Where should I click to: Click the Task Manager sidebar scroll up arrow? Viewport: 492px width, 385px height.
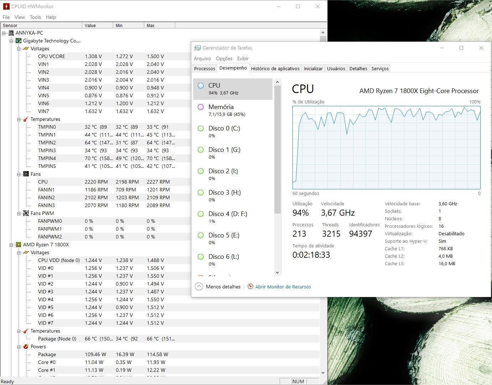278,82
